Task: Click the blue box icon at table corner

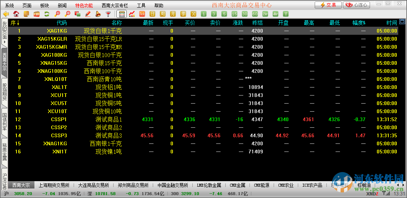Action: click(x=402, y=22)
